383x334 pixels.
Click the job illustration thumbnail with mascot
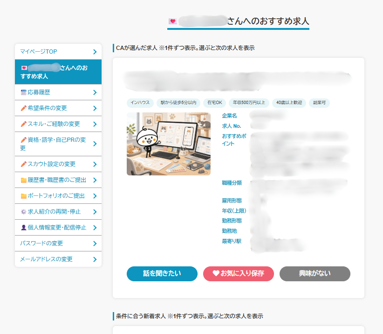(x=169, y=144)
